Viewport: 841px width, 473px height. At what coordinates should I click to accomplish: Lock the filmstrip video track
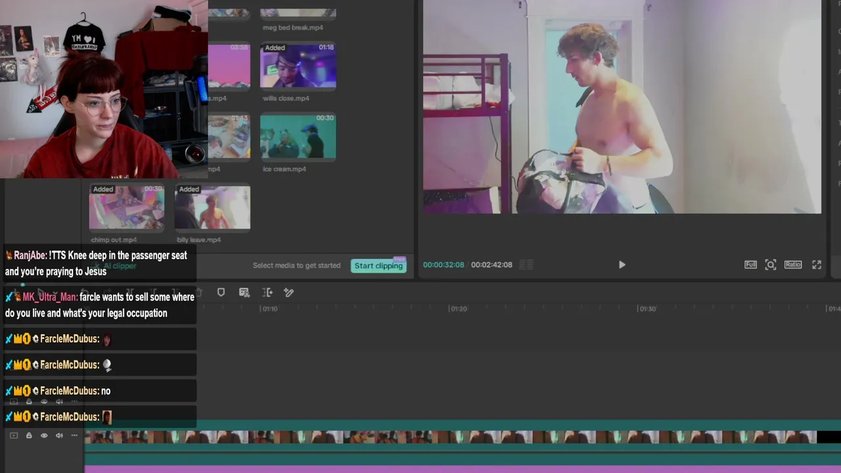coord(29,436)
